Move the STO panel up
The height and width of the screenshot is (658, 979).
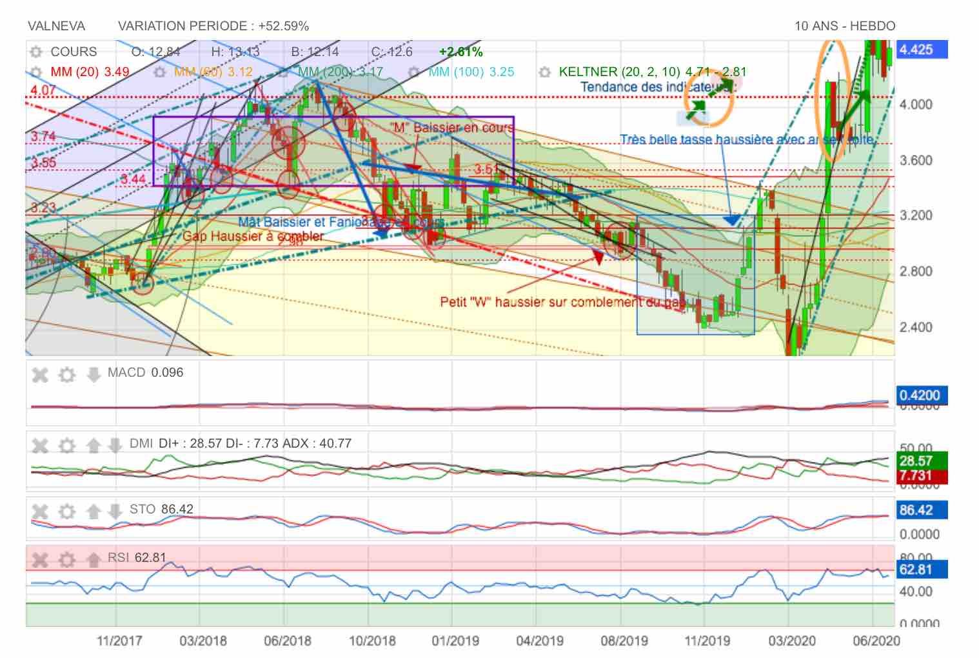[x=94, y=512]
